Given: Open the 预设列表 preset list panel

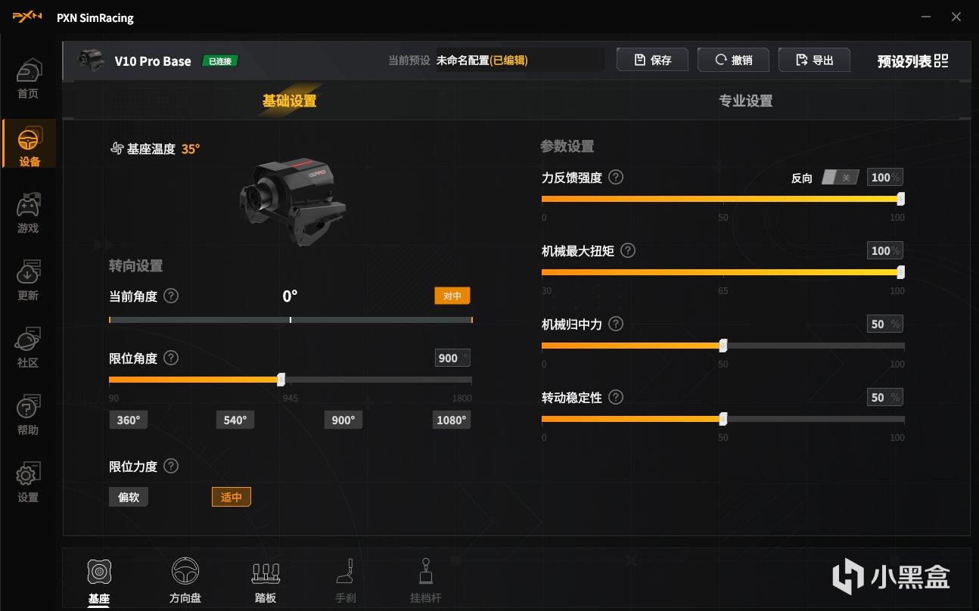Looking at the screenshot, I should pyautogui.click(x=912, y=61).
